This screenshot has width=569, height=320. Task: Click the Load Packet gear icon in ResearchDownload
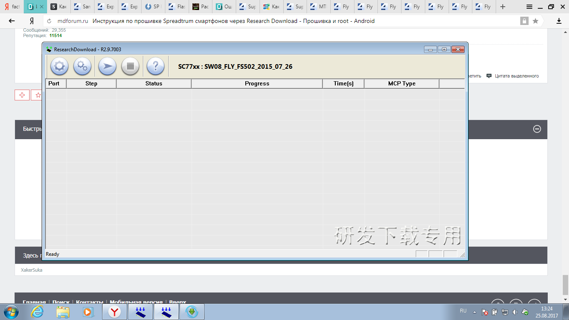tap(59, 66)
